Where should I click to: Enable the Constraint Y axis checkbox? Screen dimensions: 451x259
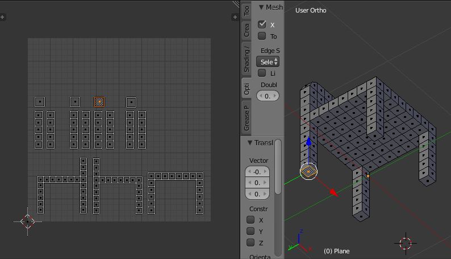tap(250, 231)
